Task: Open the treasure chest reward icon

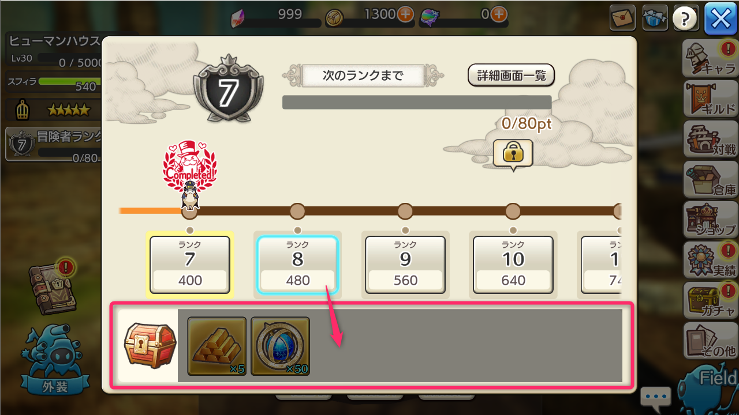Action: [150, 346]
